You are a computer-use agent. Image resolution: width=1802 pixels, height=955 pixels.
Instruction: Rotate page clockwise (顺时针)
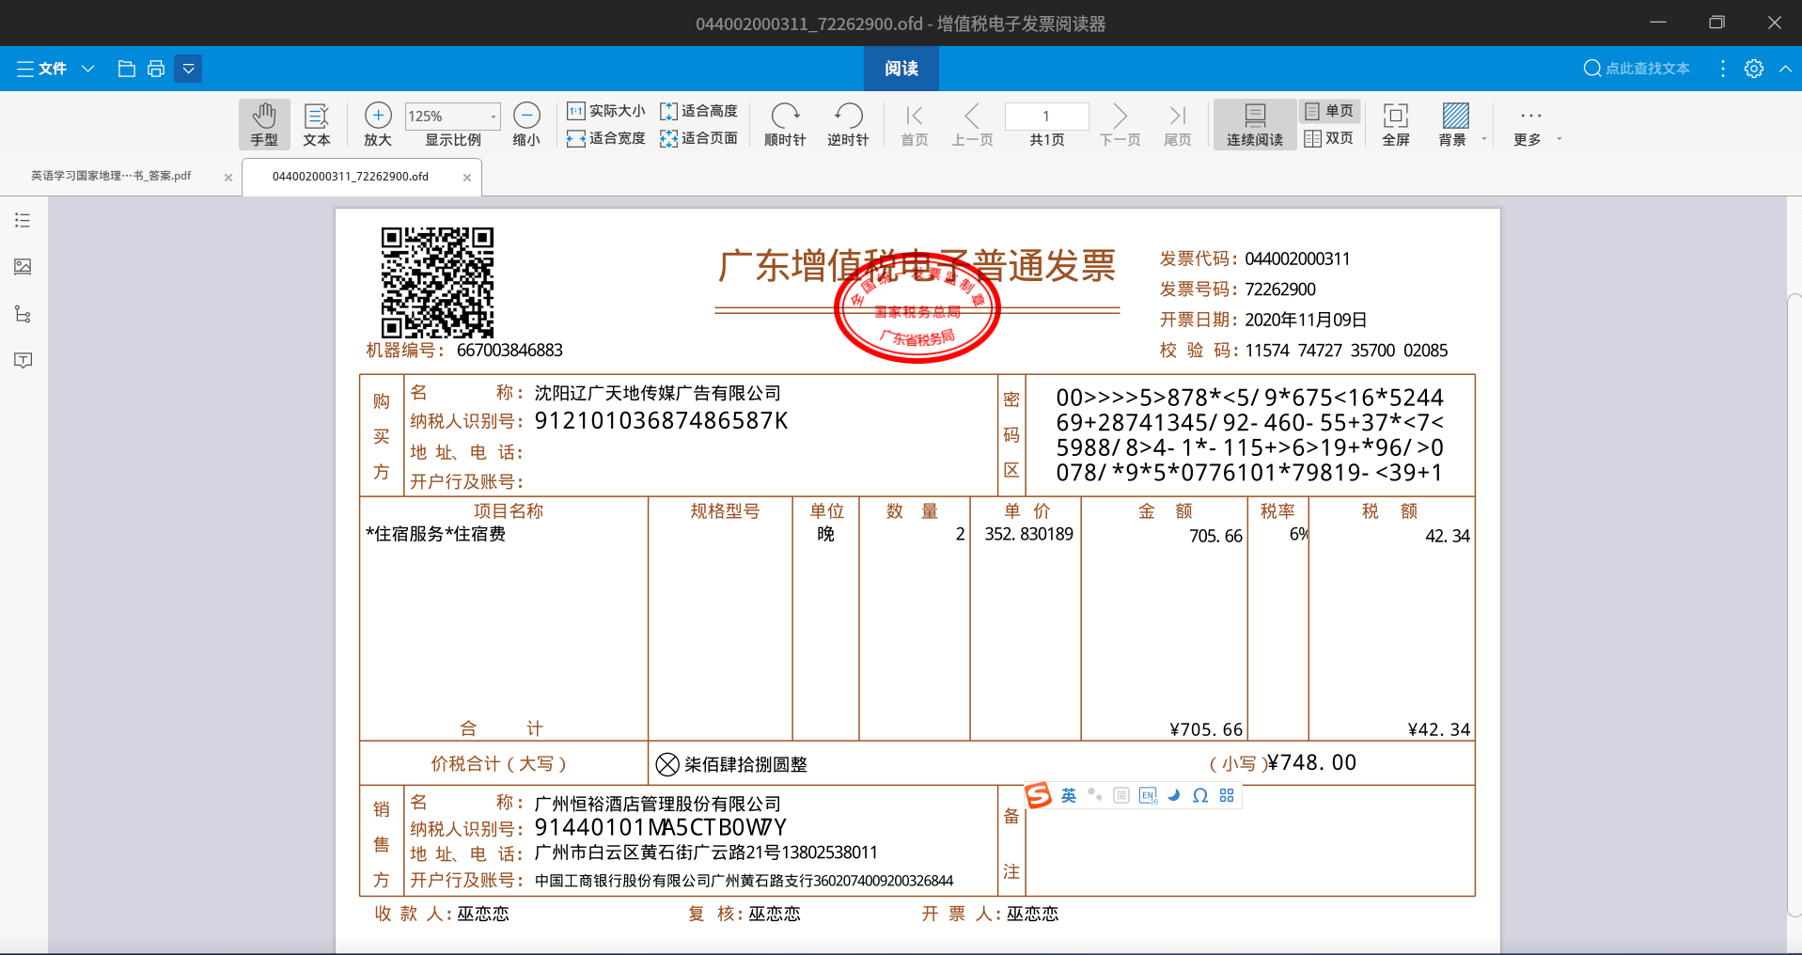tap(785, 124)
